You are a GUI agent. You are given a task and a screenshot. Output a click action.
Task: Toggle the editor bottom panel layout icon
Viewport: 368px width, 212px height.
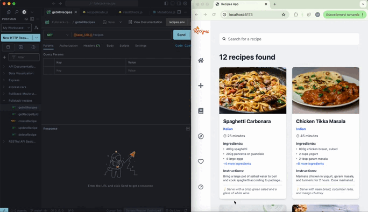[173, 4]
